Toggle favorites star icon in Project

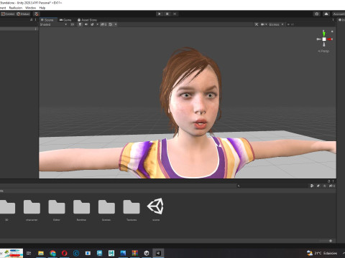coord(325,186)
